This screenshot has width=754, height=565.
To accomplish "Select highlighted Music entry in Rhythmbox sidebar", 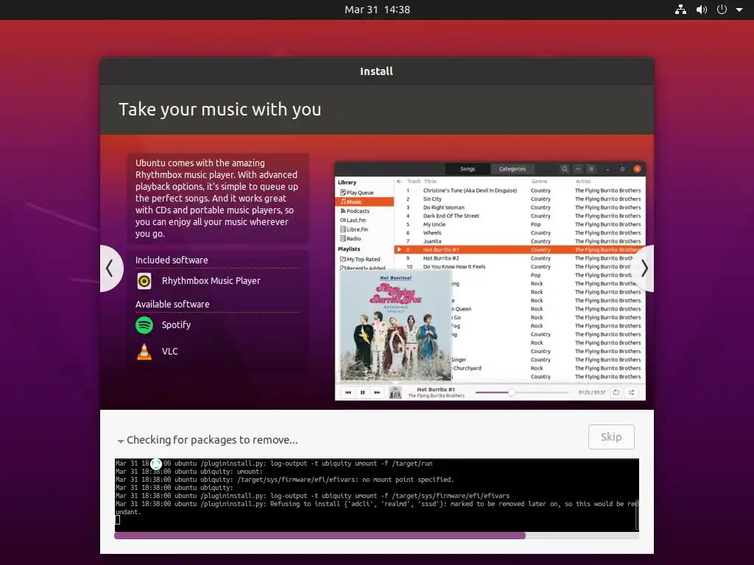I will point(364,202).
